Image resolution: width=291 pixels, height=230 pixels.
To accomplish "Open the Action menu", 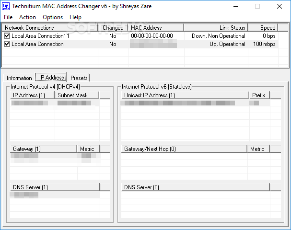I will click(x=27, y=17).
